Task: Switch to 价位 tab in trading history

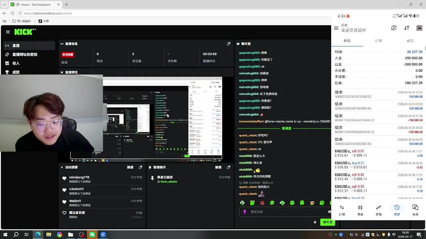Action: (347, 41)
